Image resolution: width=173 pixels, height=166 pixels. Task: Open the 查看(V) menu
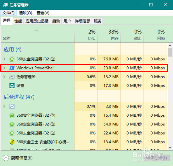pyautogui.click(x=43, y=13)
